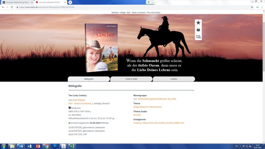The image size is (265, 149).
Task: Close the Deutscher Selfpublishing-Preis tab
Action: point(32,2)
